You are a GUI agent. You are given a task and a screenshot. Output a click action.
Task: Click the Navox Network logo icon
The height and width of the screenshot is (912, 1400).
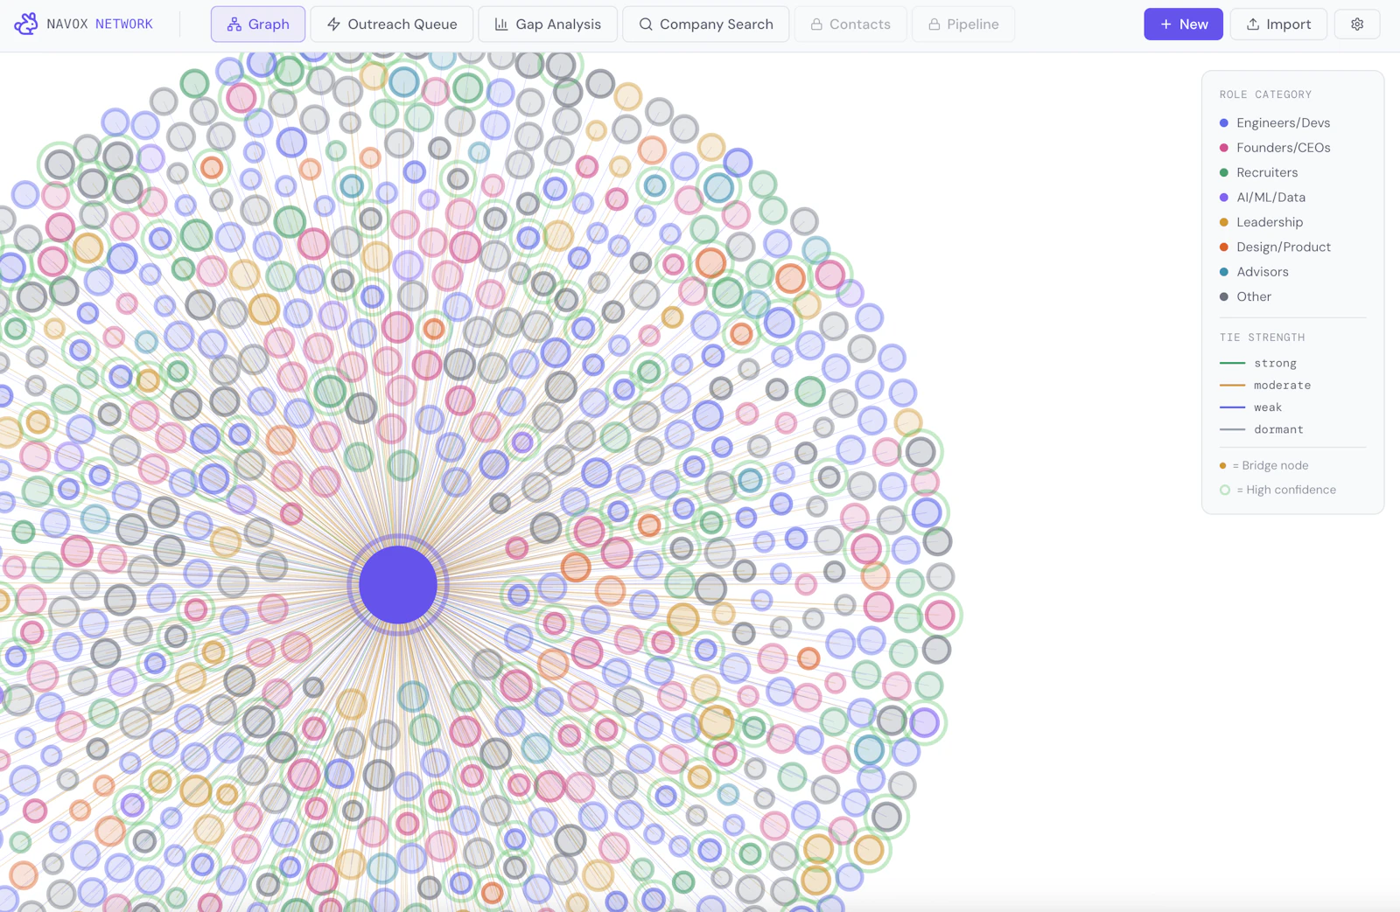pos(26,24)
